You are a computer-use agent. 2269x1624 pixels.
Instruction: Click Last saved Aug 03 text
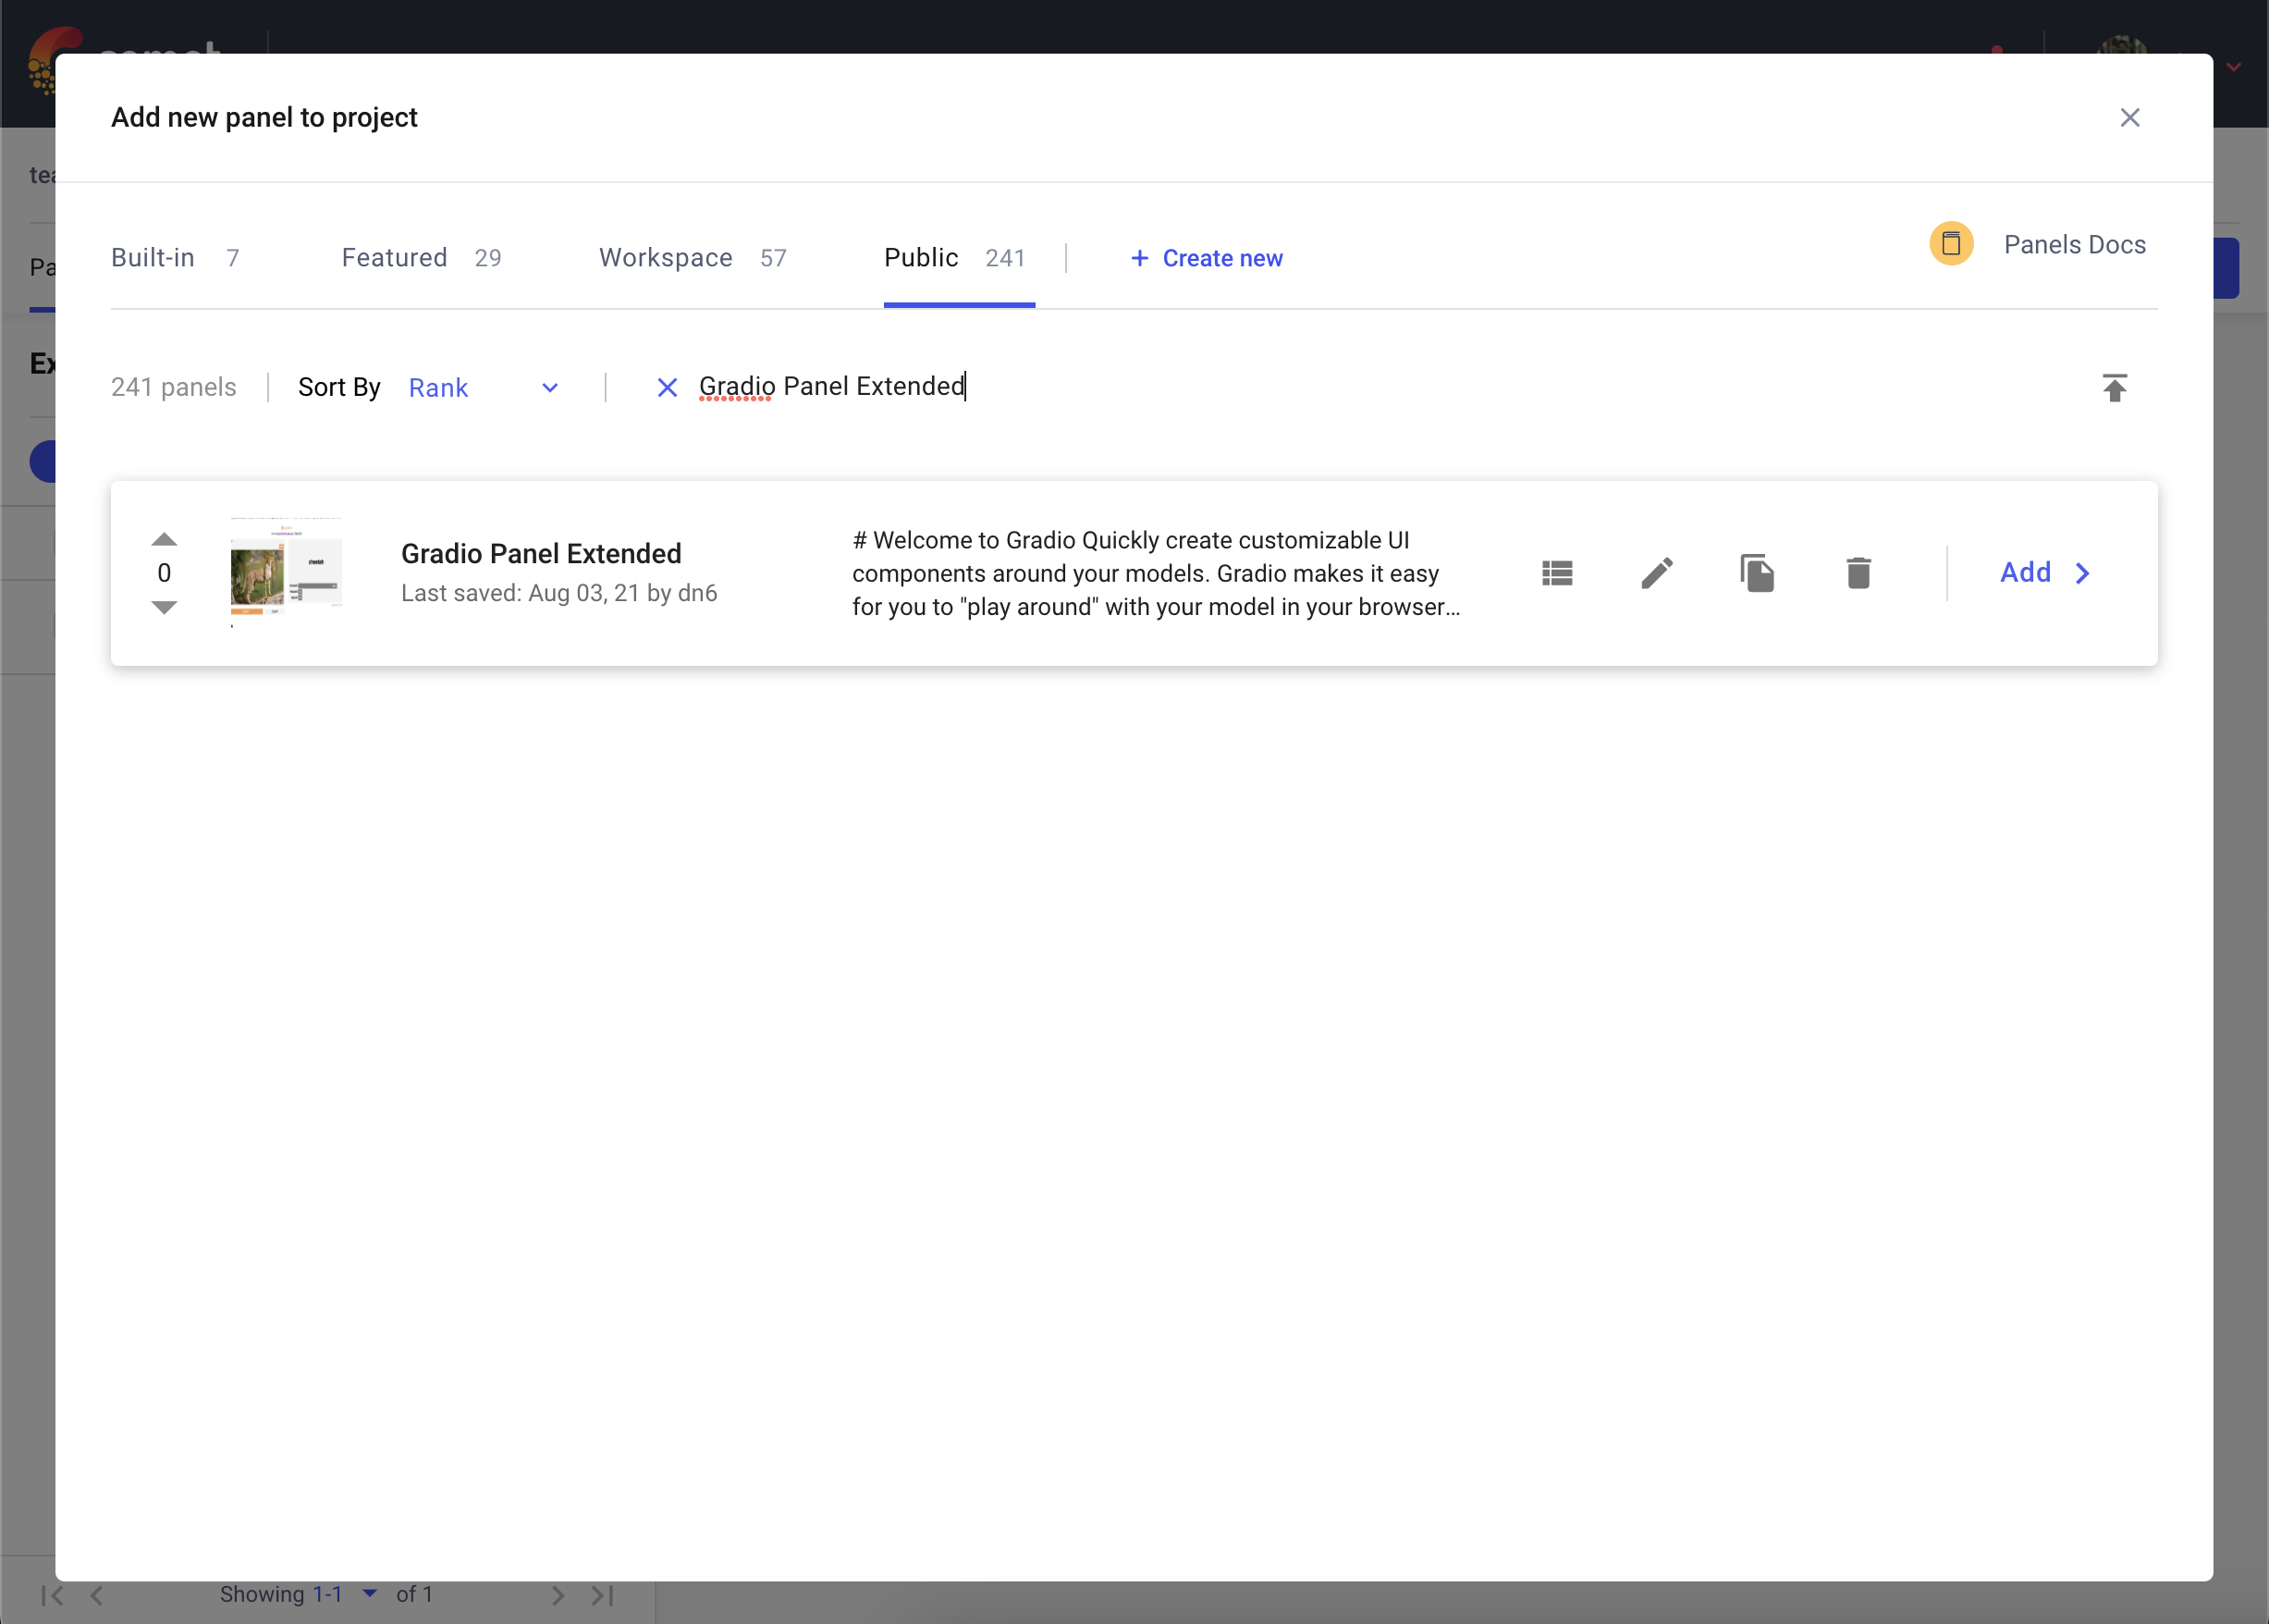click(558, 593)
